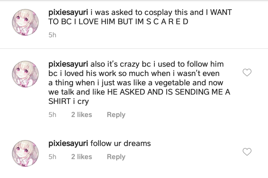
Task: Tap the 5h timestamp under 'SHIRT i cry'
Action: click(52, 115)
